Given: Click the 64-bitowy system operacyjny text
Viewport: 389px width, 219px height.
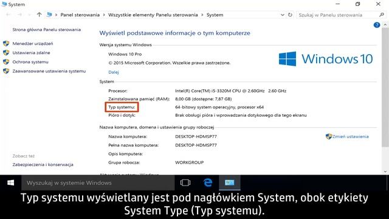Looking at the screenshot, I should [x=219, y=107].
